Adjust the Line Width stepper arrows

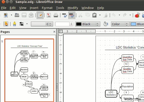(x=71, y=24)
